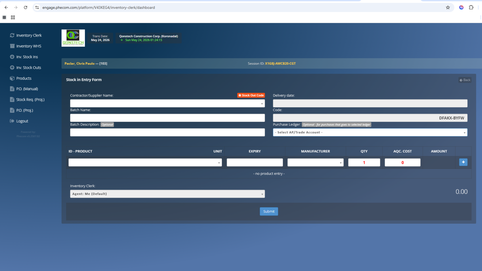Click the Delivery date field

[370, 103]
